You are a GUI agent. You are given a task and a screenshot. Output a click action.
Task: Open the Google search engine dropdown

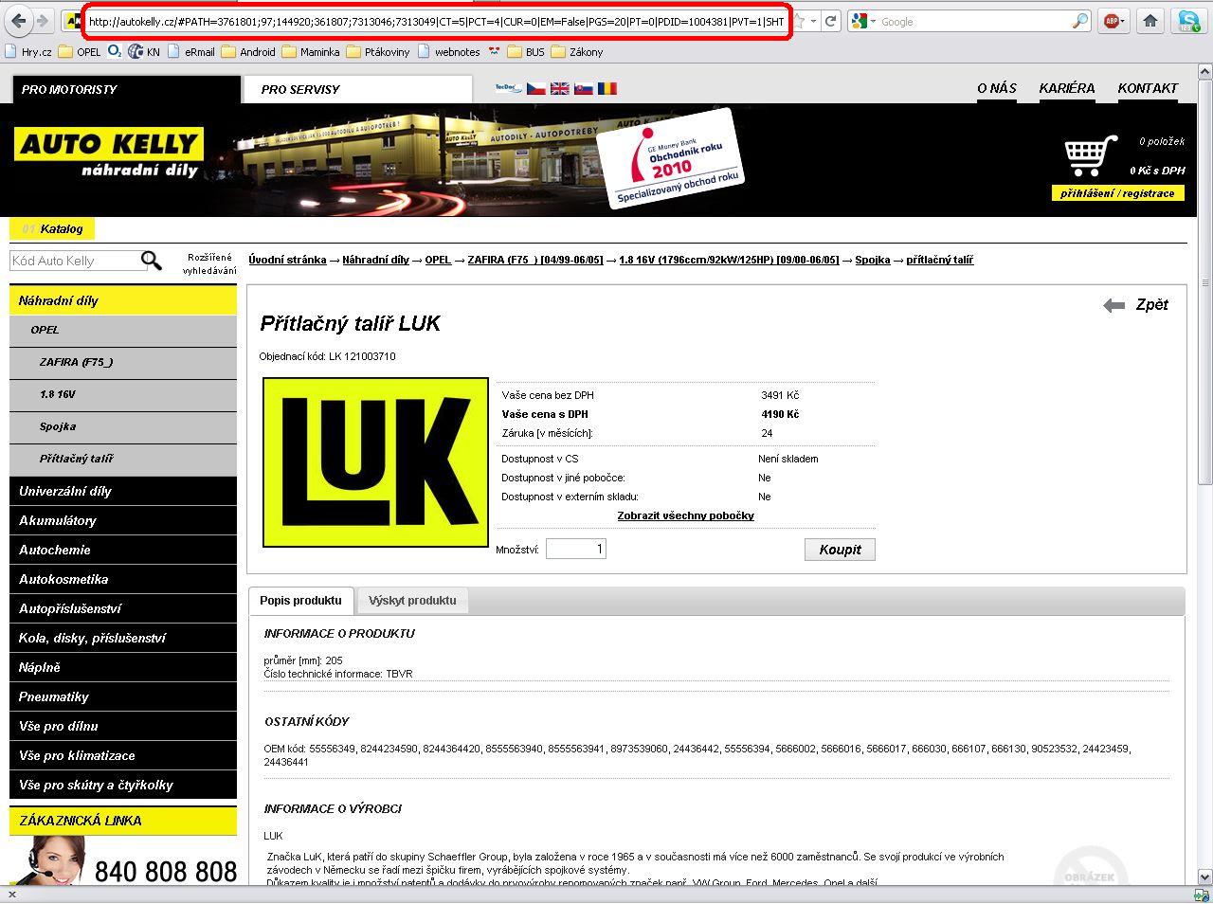click(x=870, y=21)
